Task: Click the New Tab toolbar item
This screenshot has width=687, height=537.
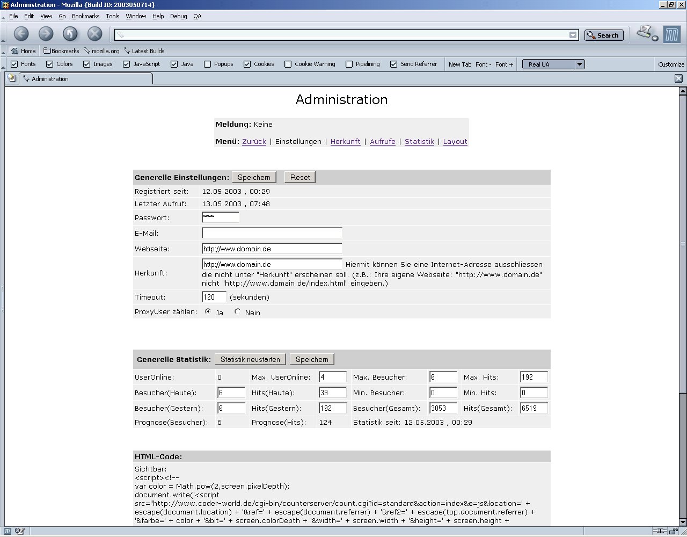Action: (460, 64)
